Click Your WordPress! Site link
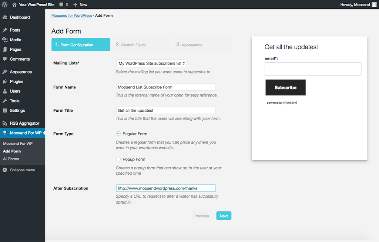 pos(37,4)
